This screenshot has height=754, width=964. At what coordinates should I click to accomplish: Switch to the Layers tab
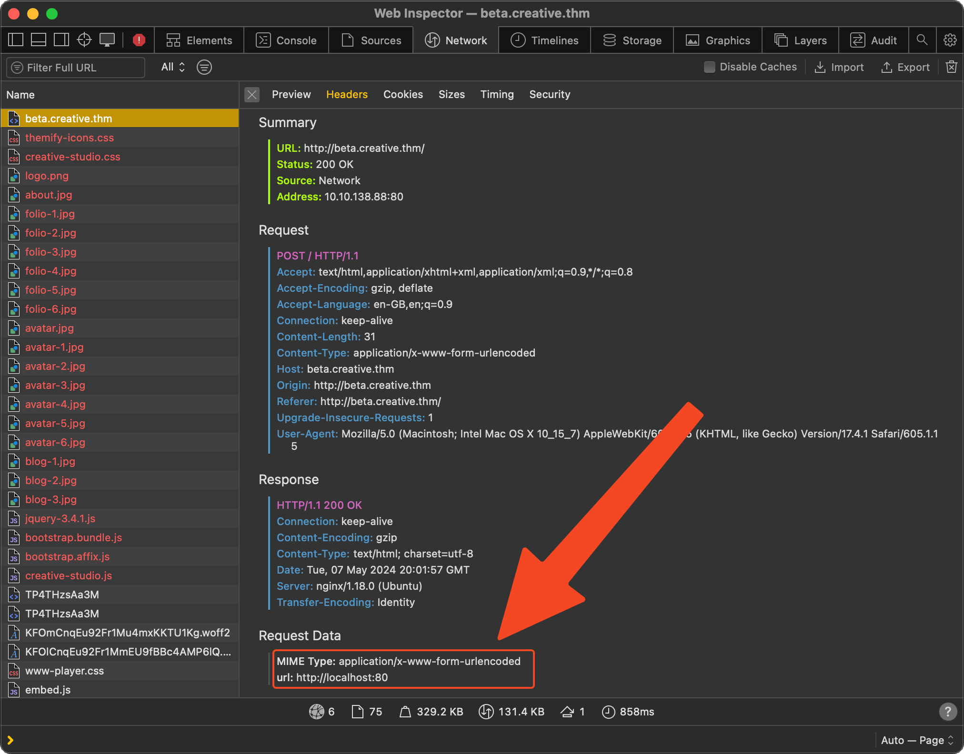click(x=800, y=40)
